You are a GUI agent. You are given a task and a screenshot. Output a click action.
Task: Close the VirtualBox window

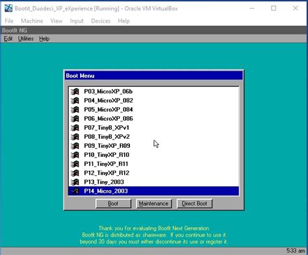coord(296,8)
